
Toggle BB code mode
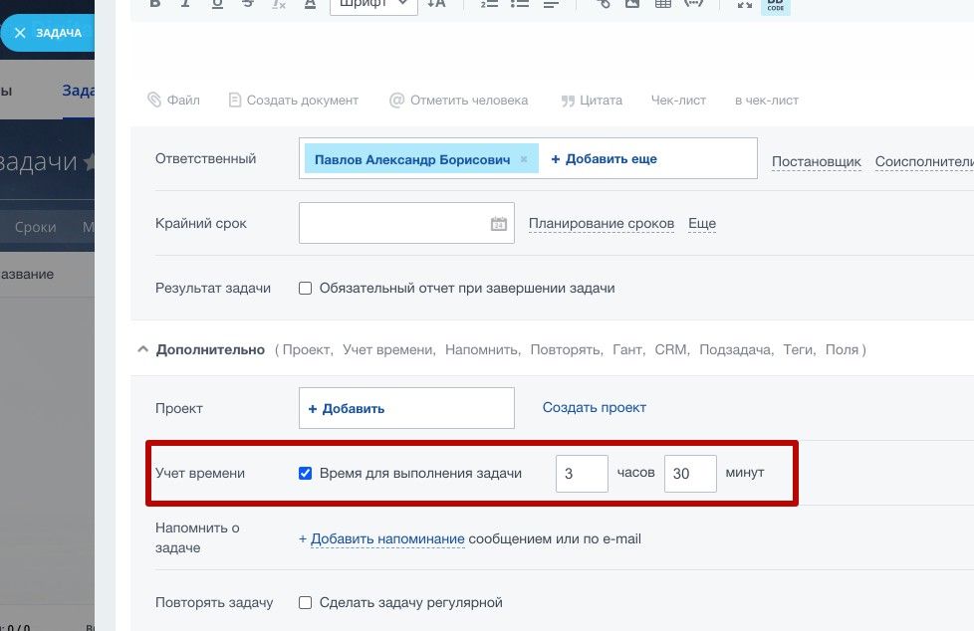coord(776,4)
